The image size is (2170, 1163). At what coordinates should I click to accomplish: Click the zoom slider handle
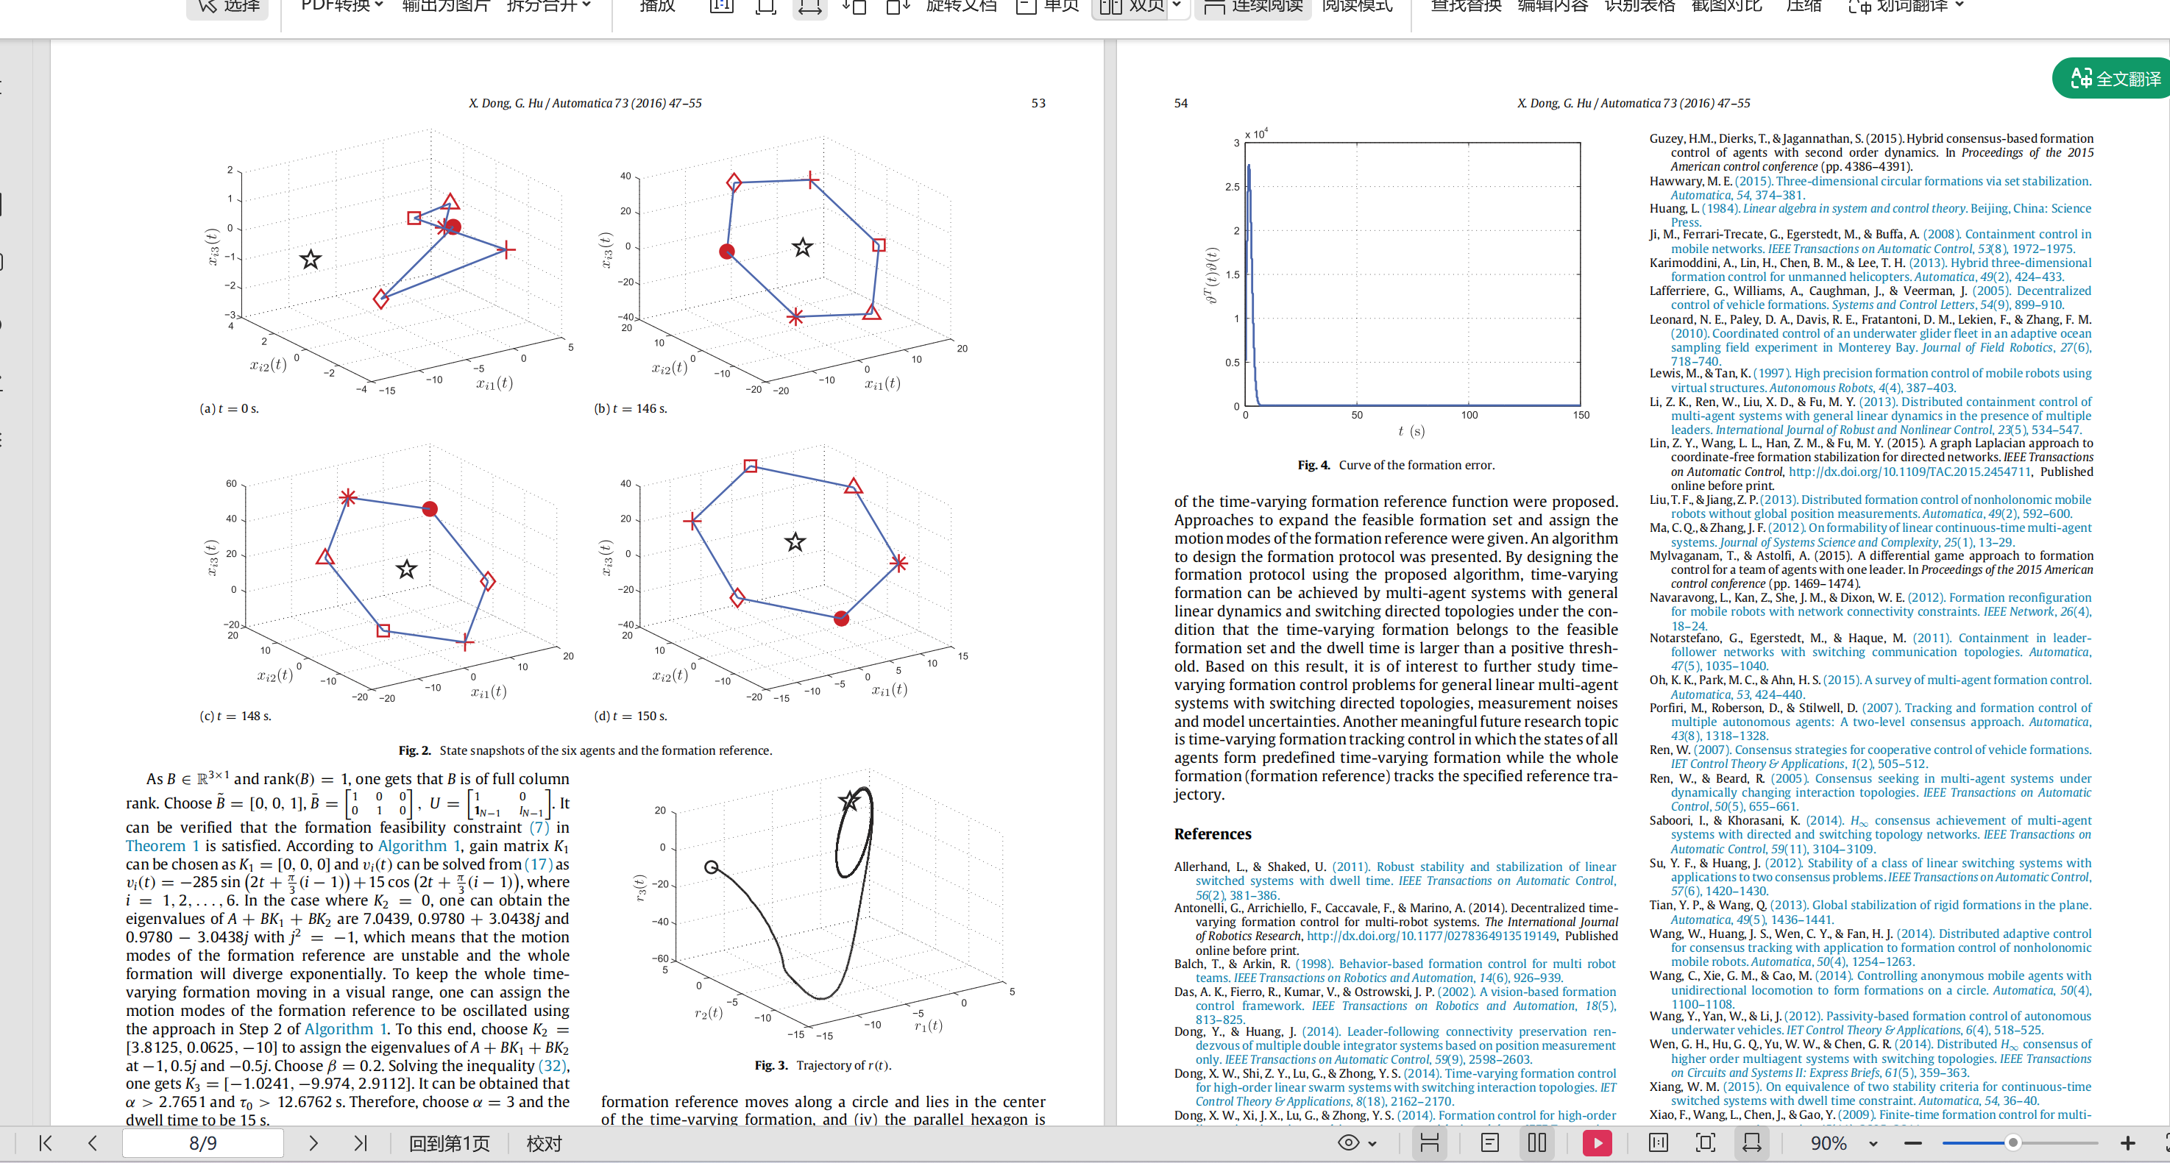point(2013,1143)
